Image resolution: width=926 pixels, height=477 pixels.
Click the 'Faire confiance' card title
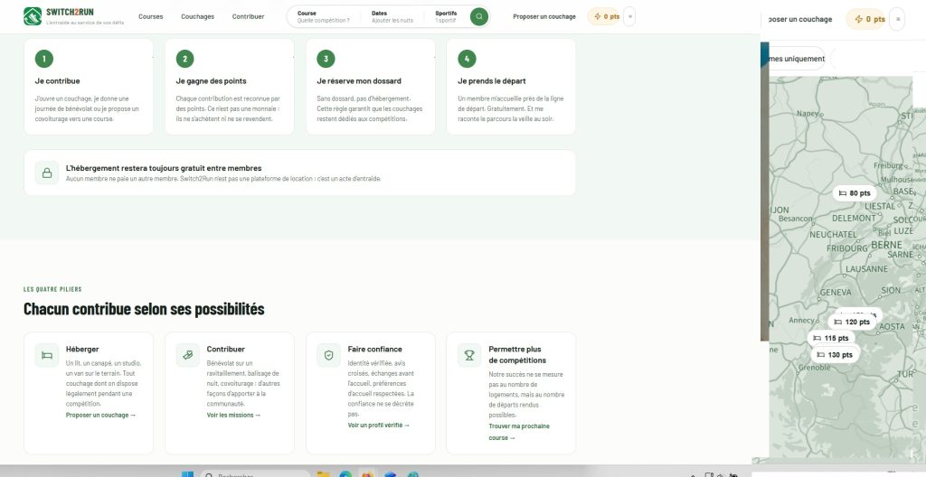(375, 349)
